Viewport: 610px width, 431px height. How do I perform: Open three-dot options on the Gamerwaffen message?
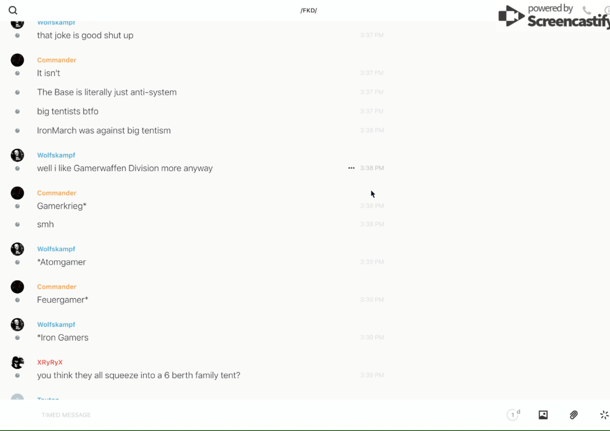click(x=351, y=168)
